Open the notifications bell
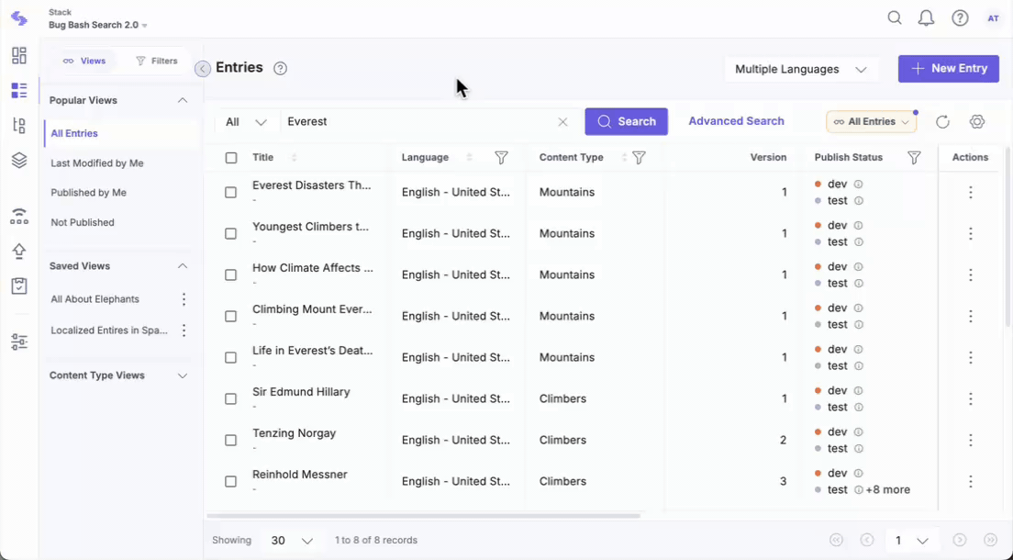Screen dimensions: 1013x560 click(927, 18)
